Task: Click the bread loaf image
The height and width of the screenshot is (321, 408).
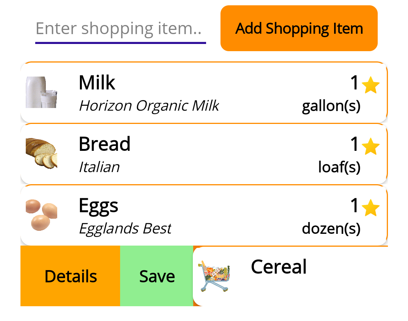Action: coord(41,153)
